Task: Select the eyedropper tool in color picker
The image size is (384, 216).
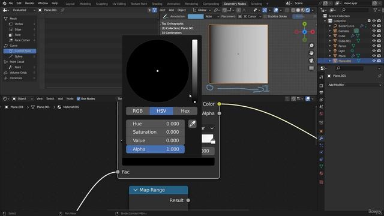Action: 192,124
